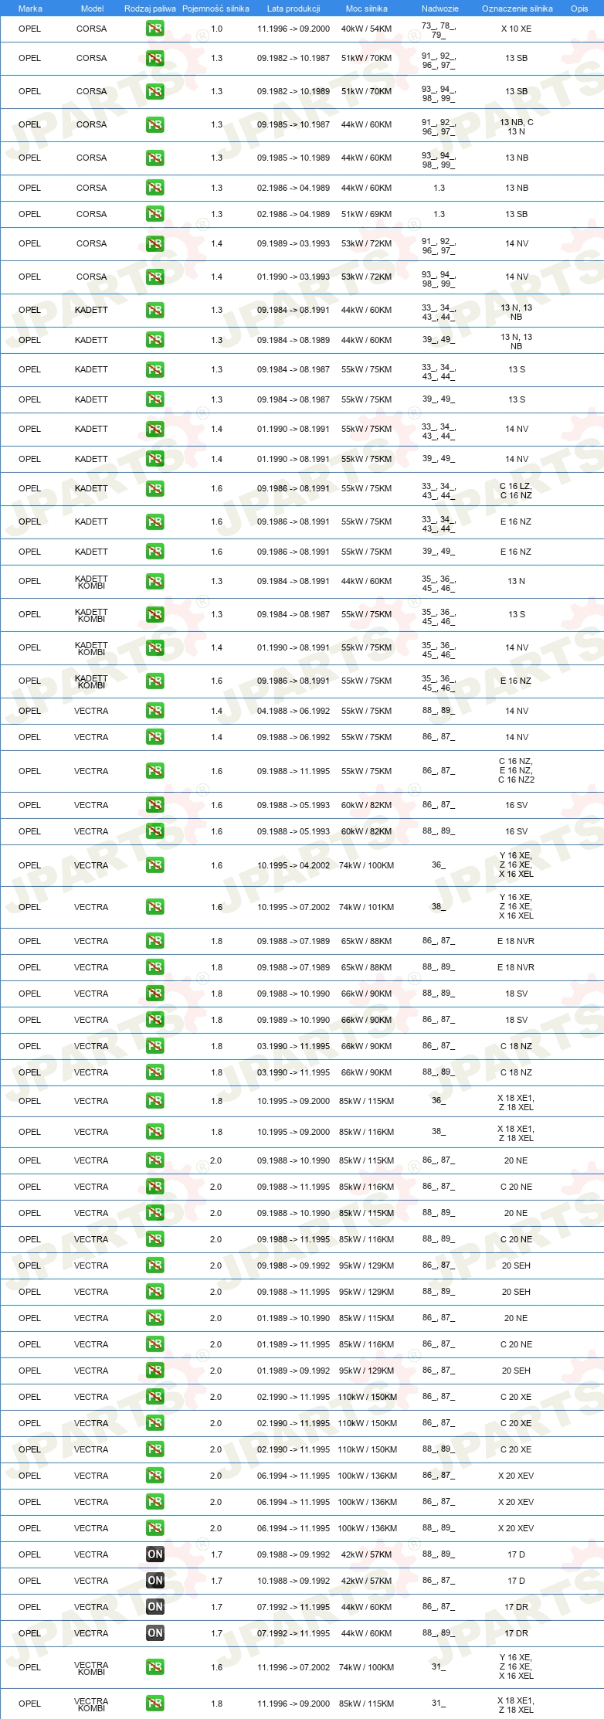This screenshot has height=1719, width=604.
Task: Select the 11.1996 -> 07.2002 production cell
Action: 294,1667
